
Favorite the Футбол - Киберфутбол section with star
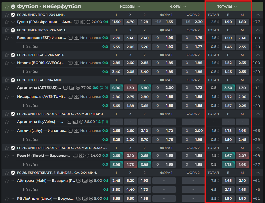(x=6, y=6)
